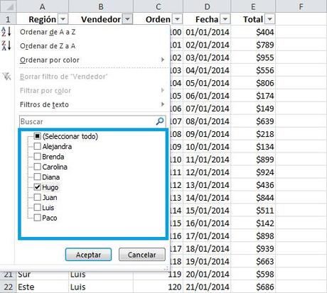Uncheck the Hugo checkbox
The image size is (327, 293).
coord(37,187)
